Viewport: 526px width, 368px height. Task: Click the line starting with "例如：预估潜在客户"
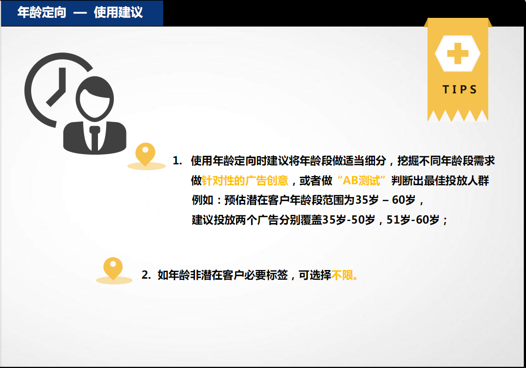pos(307,200)
